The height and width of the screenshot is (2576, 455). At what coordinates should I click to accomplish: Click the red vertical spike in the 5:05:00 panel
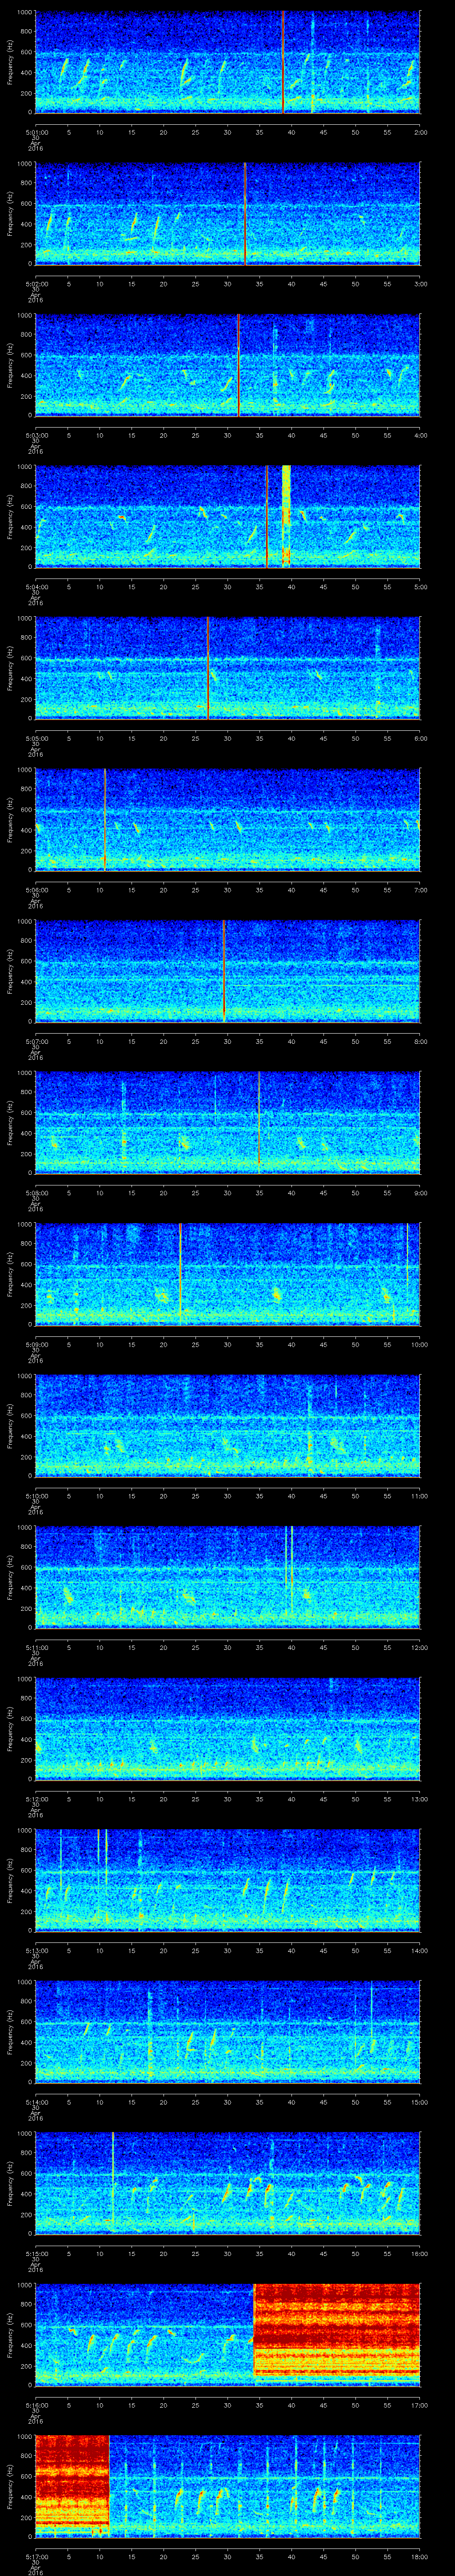click(x=208, y=668)
